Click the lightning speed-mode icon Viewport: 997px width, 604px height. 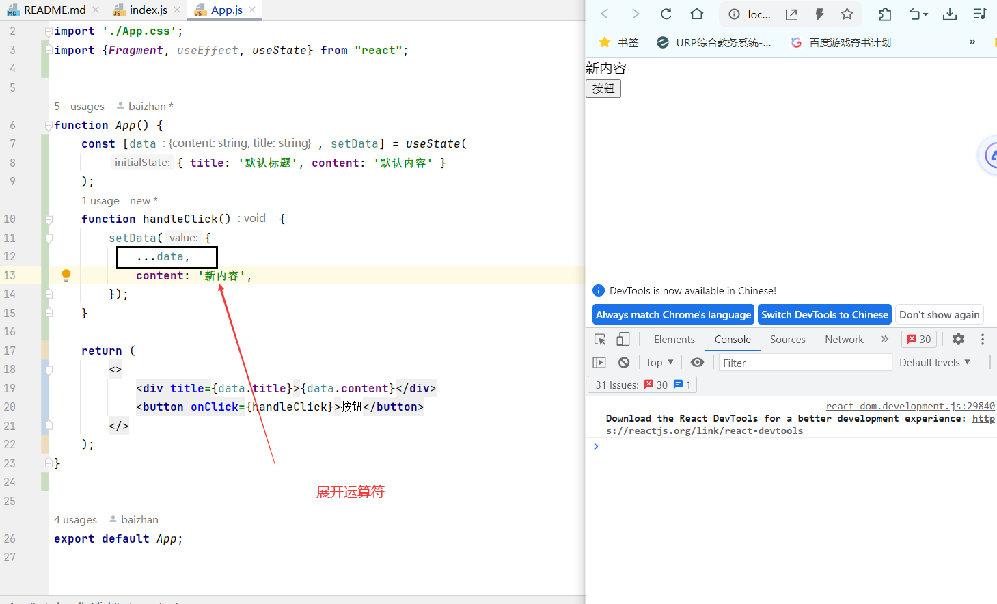(x=819, y=14)
